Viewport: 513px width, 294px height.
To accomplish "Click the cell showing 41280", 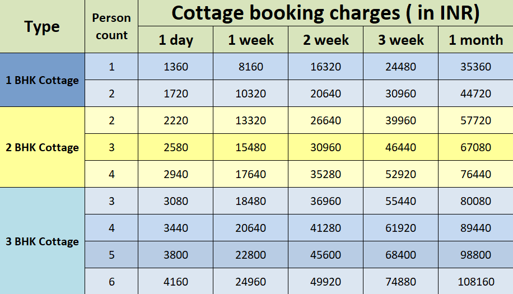I will tap(325, 228).
